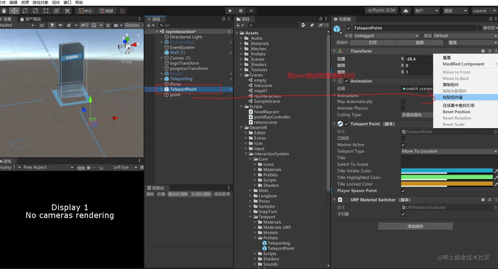Toggle 2D mode in Scene view
Image resolution: width=498 pixels, height=269 pixels.
pos(41,25)
